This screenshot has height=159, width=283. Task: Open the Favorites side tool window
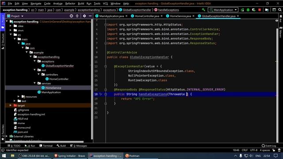click(x=3, y=132)
